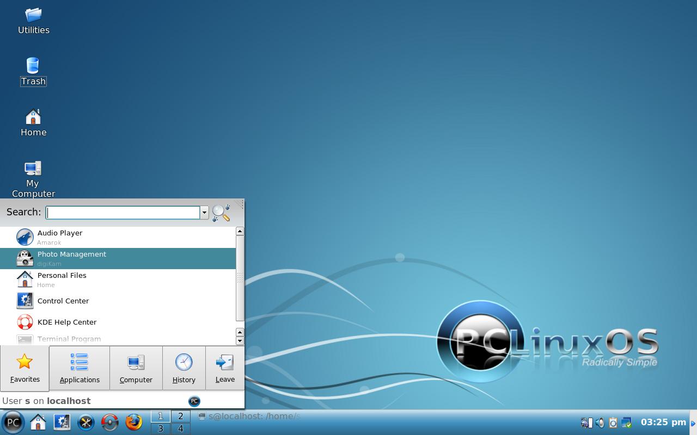This screenshot has width=697, height=435.
Task: Switch to the History tab
Action: [x=184, y=368]
